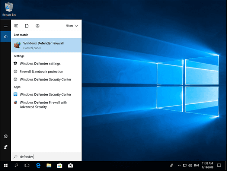Image resolution: width=227 pixels, height=171 pixels.
Task: Open clock showing 11:39 AM
Action: pos(207,165)
